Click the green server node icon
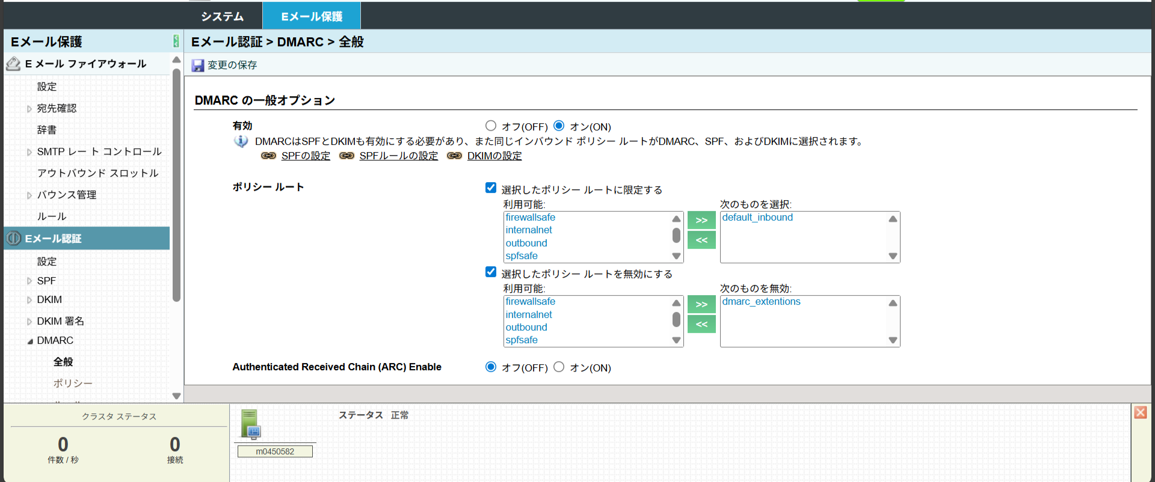 pyautogui.click(x=250, y=424)
